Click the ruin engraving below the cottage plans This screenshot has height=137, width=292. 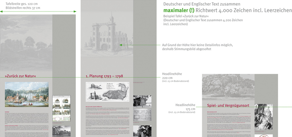pos(61,131)
